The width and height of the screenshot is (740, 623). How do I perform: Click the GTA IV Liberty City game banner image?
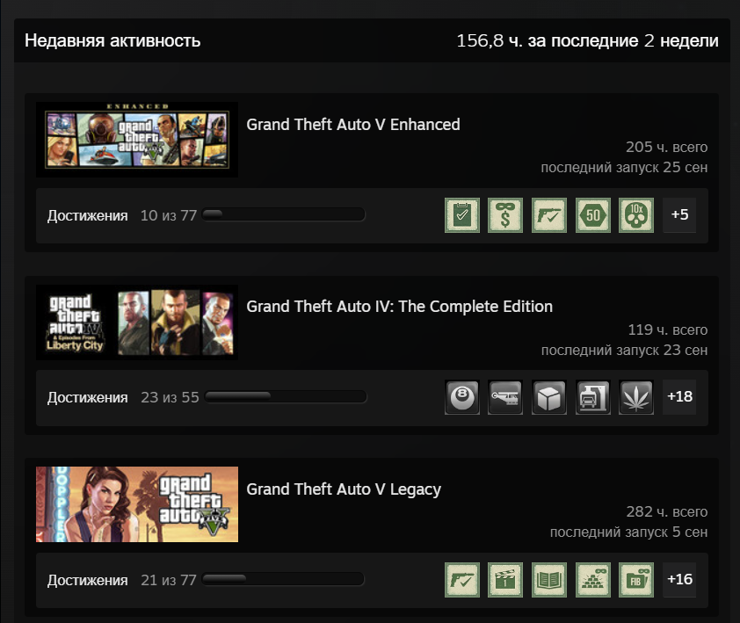pyautogui.click(x=137, y=322)
